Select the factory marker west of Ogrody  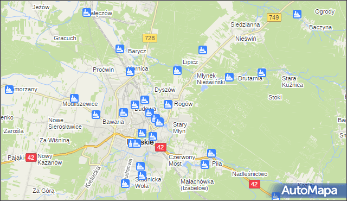(297, 14)
